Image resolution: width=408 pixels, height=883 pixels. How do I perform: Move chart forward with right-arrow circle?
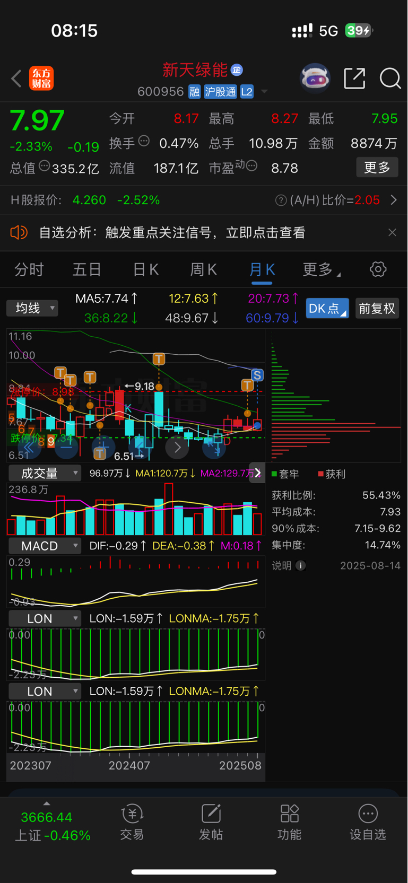point(177,448)
